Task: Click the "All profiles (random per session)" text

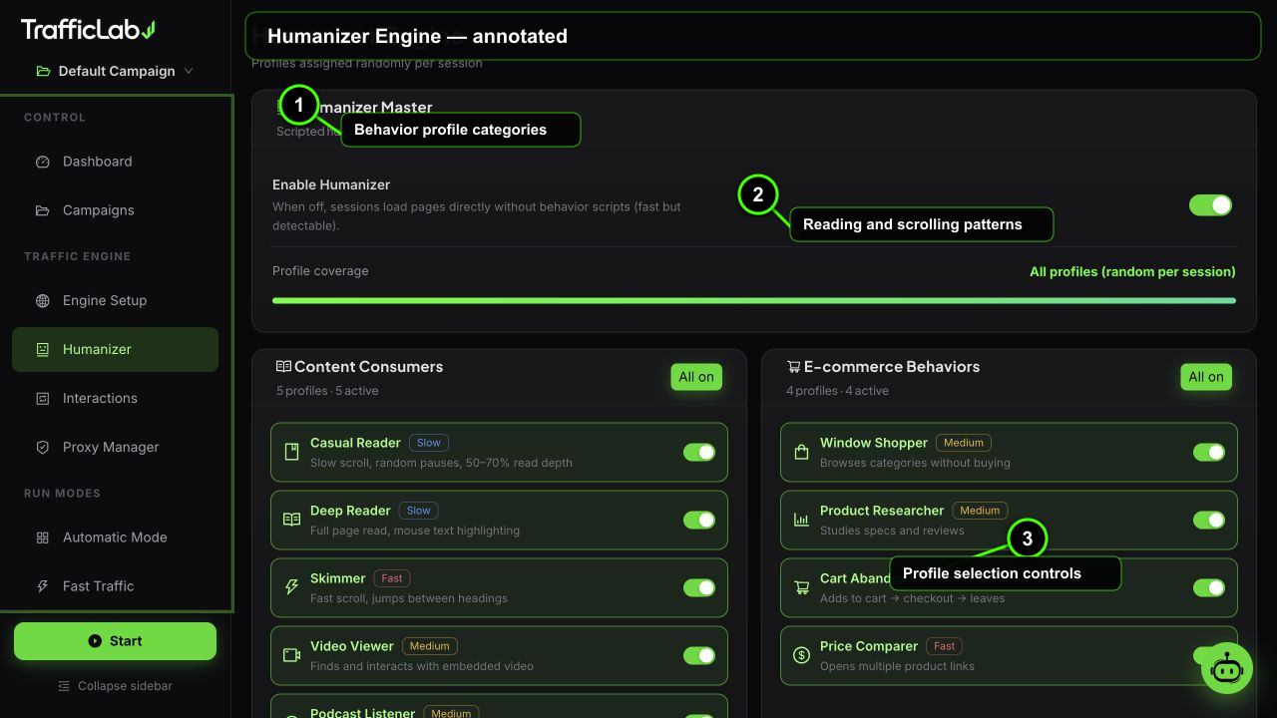Action: pos(1132,271)
